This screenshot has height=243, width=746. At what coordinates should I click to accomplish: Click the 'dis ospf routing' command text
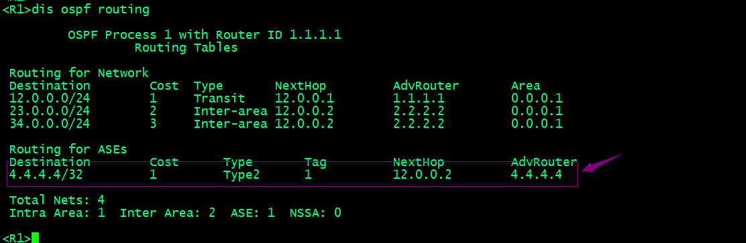pos(90,9)
